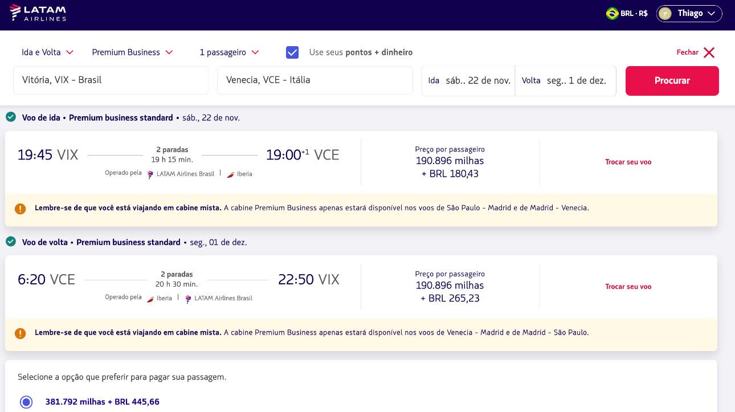The height and width of the screenshot is (412, 735).
Task: Select the Volta date seg. 1 de dez.
Action: tap(566, 80)
